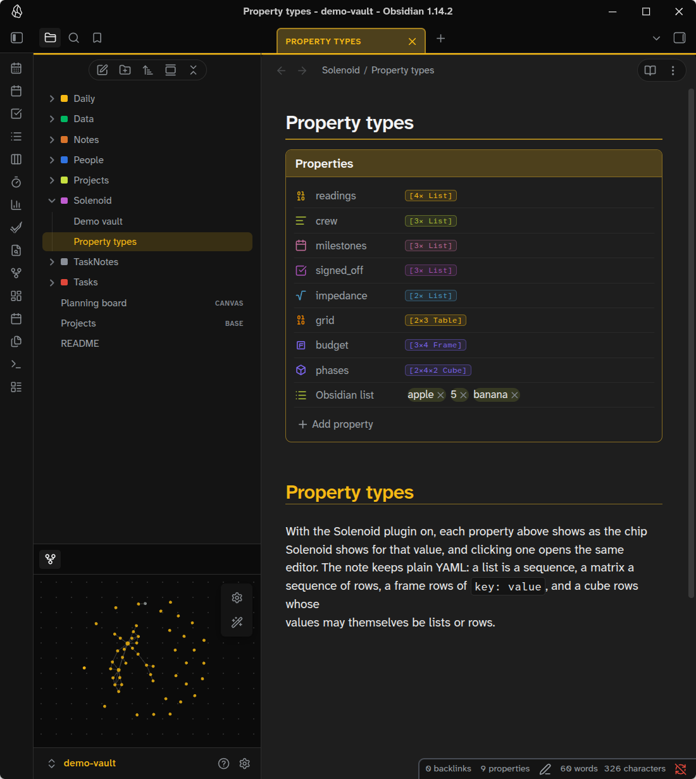696x779 pixels.
Task: Remove the banana list item
Action: 515,396
